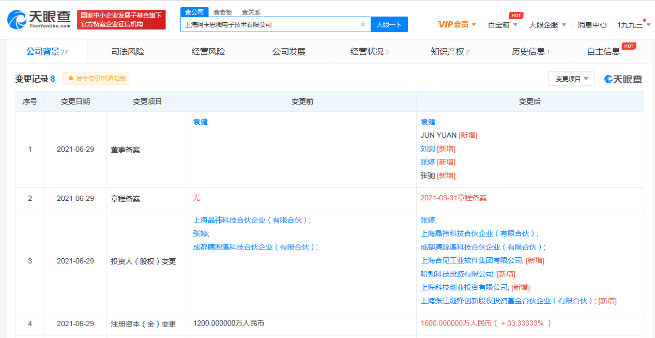Viewport: 655px width, 338px height.
Task: Open the 司法风险 tab
Action: [128, 51]
